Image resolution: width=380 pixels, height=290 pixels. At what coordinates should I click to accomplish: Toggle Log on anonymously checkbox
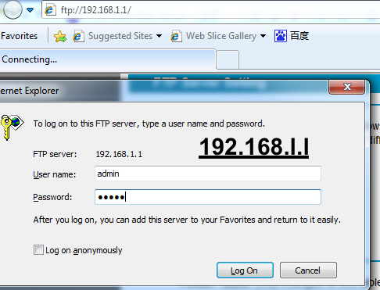coord(38,250)
